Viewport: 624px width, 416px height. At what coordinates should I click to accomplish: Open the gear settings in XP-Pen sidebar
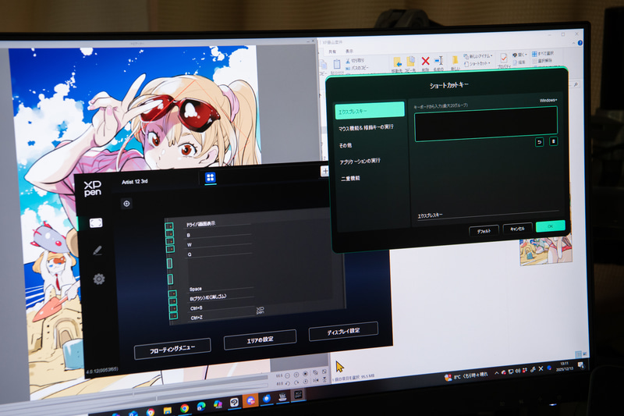[99, 279]
